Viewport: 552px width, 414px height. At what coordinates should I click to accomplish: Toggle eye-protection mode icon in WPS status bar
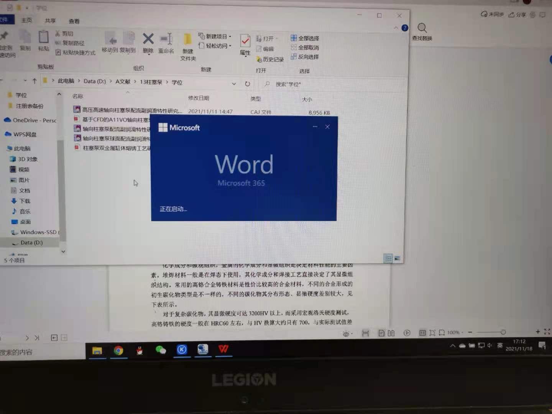[346, 334]
